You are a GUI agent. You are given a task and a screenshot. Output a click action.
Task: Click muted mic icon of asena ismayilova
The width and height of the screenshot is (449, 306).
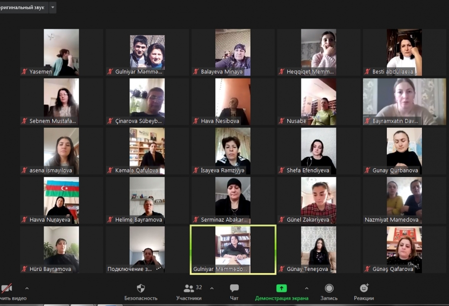pos(25,170)
